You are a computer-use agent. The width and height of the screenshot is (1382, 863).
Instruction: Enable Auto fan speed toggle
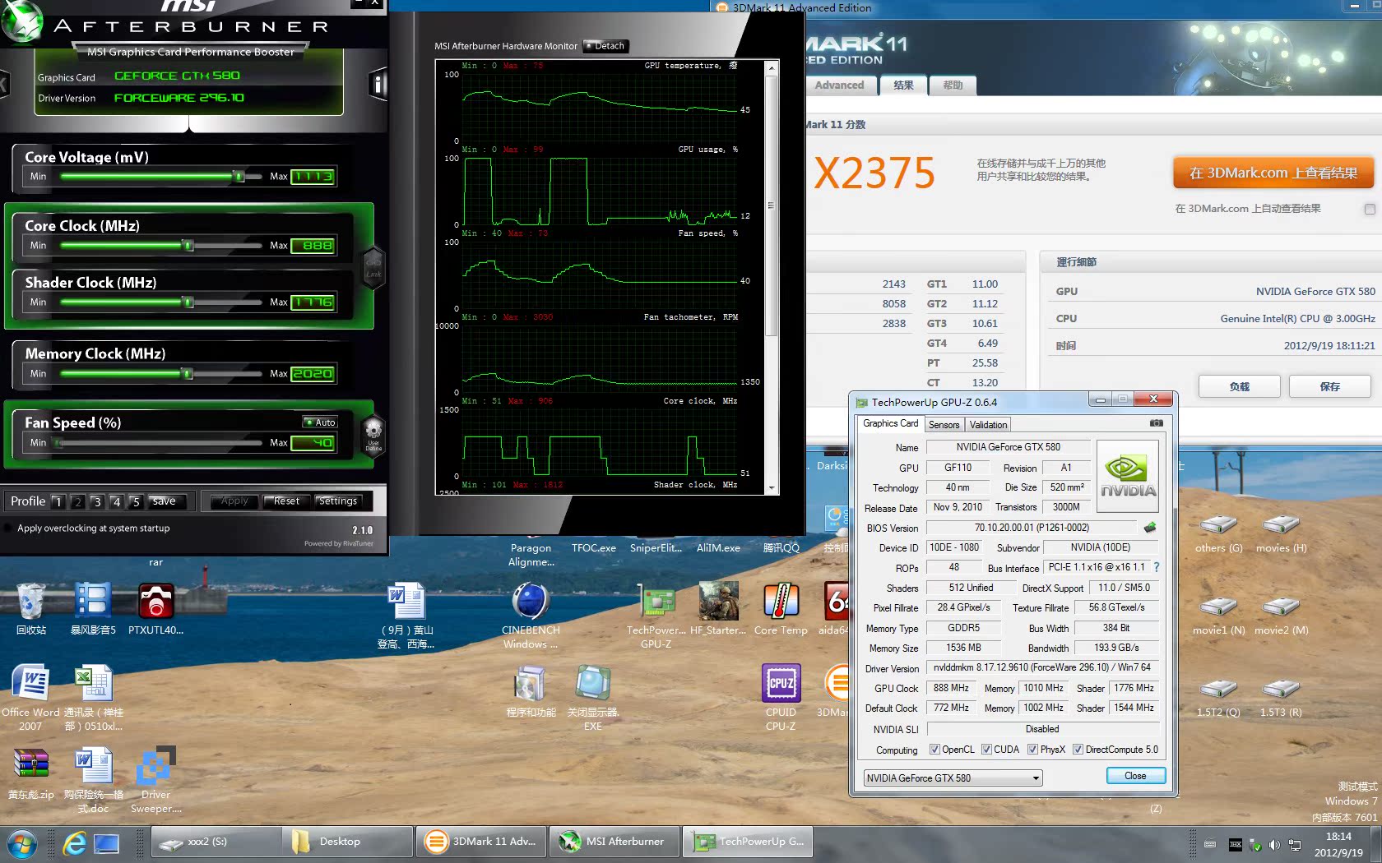(x=320, y=422)
